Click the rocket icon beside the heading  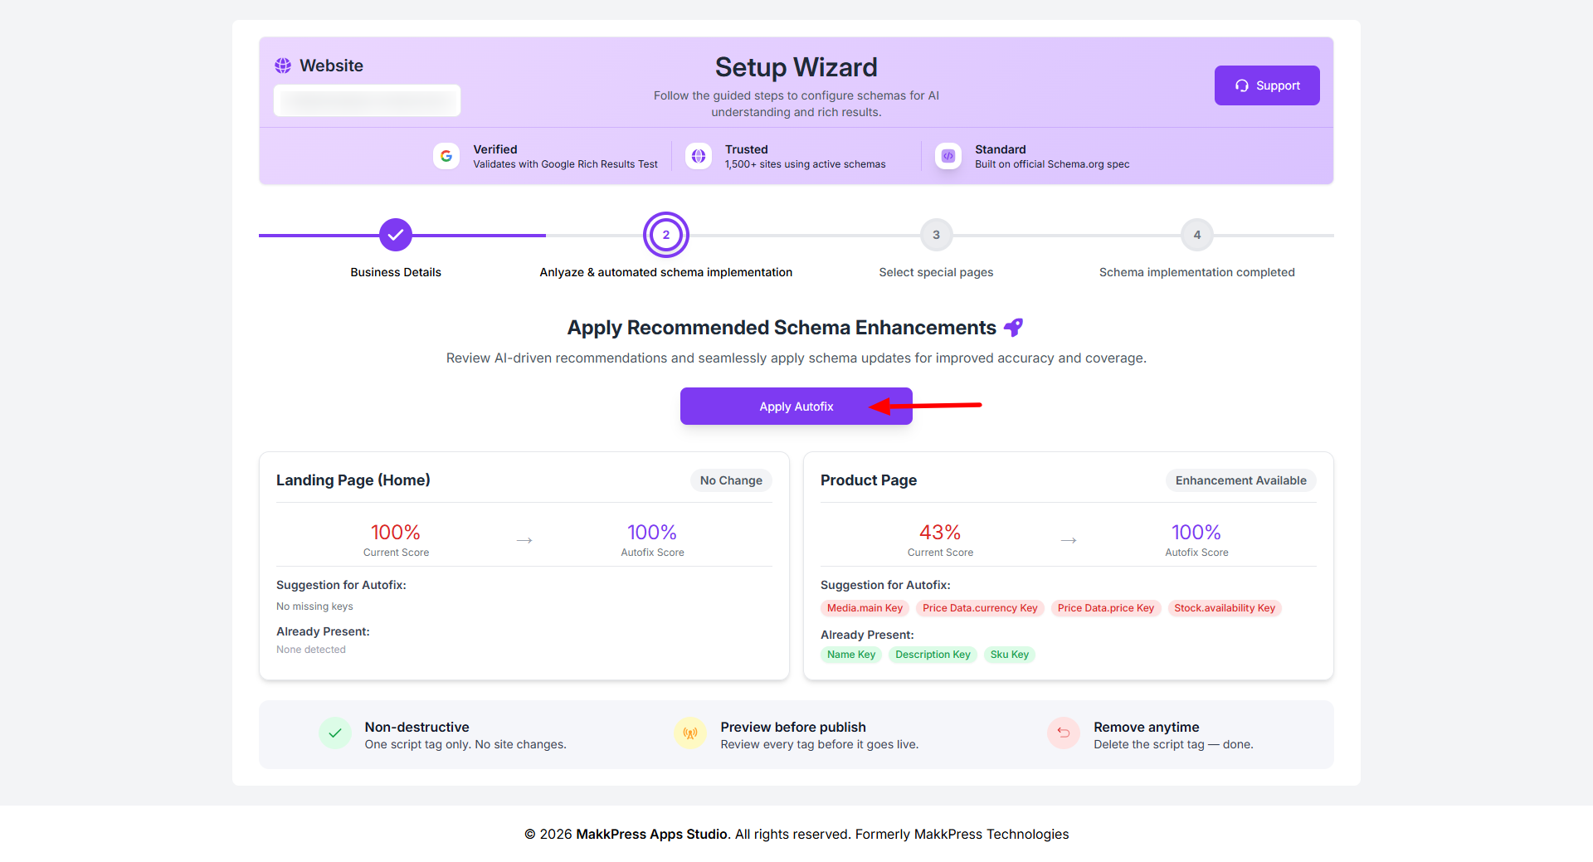click(1013, 328)
